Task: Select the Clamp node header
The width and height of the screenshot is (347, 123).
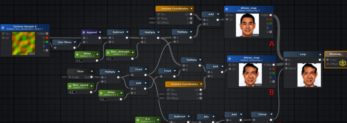Action: click(x=262, y=114)
